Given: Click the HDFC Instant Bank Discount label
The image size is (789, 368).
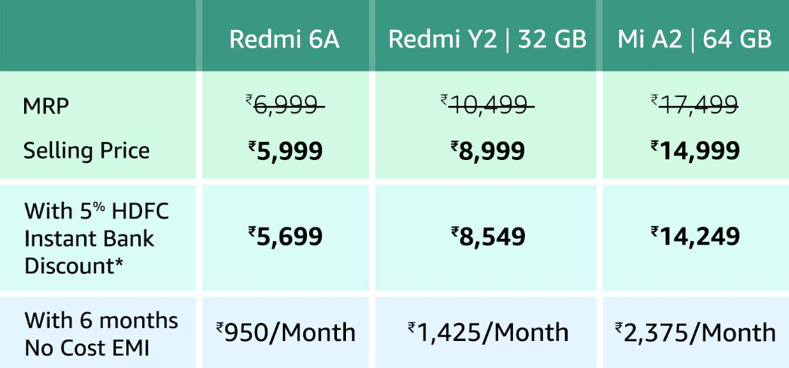Looking at the screenshot, I should (96, 239).
